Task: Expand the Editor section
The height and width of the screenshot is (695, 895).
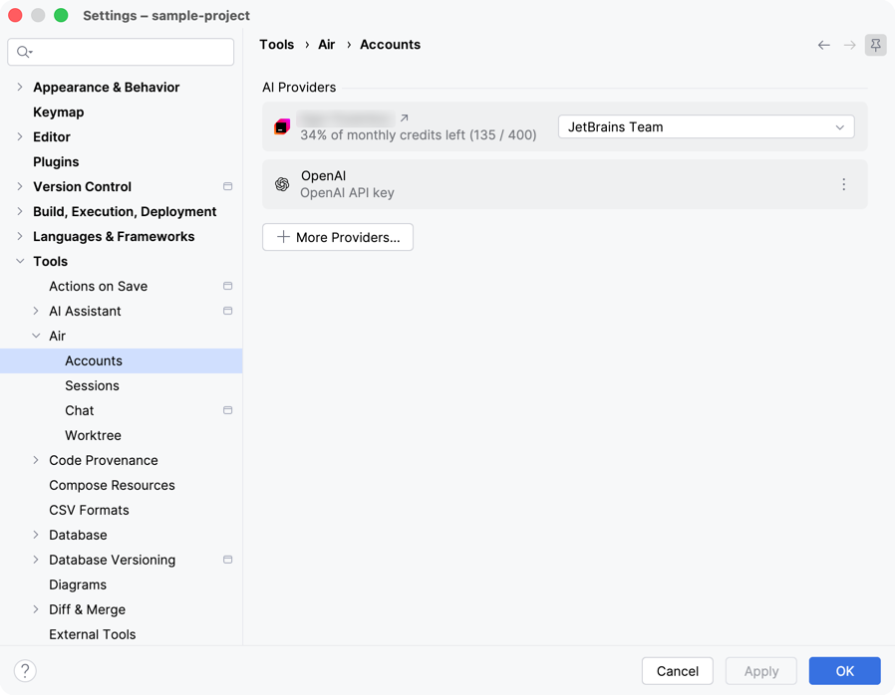Action: 20,136
